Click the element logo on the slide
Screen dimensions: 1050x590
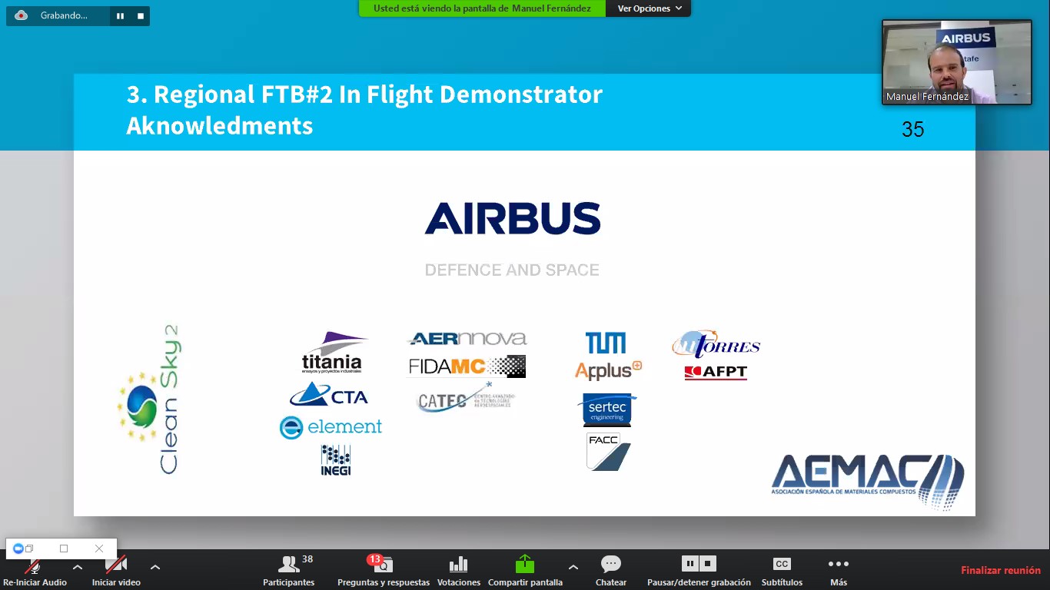tap(331, 427)
